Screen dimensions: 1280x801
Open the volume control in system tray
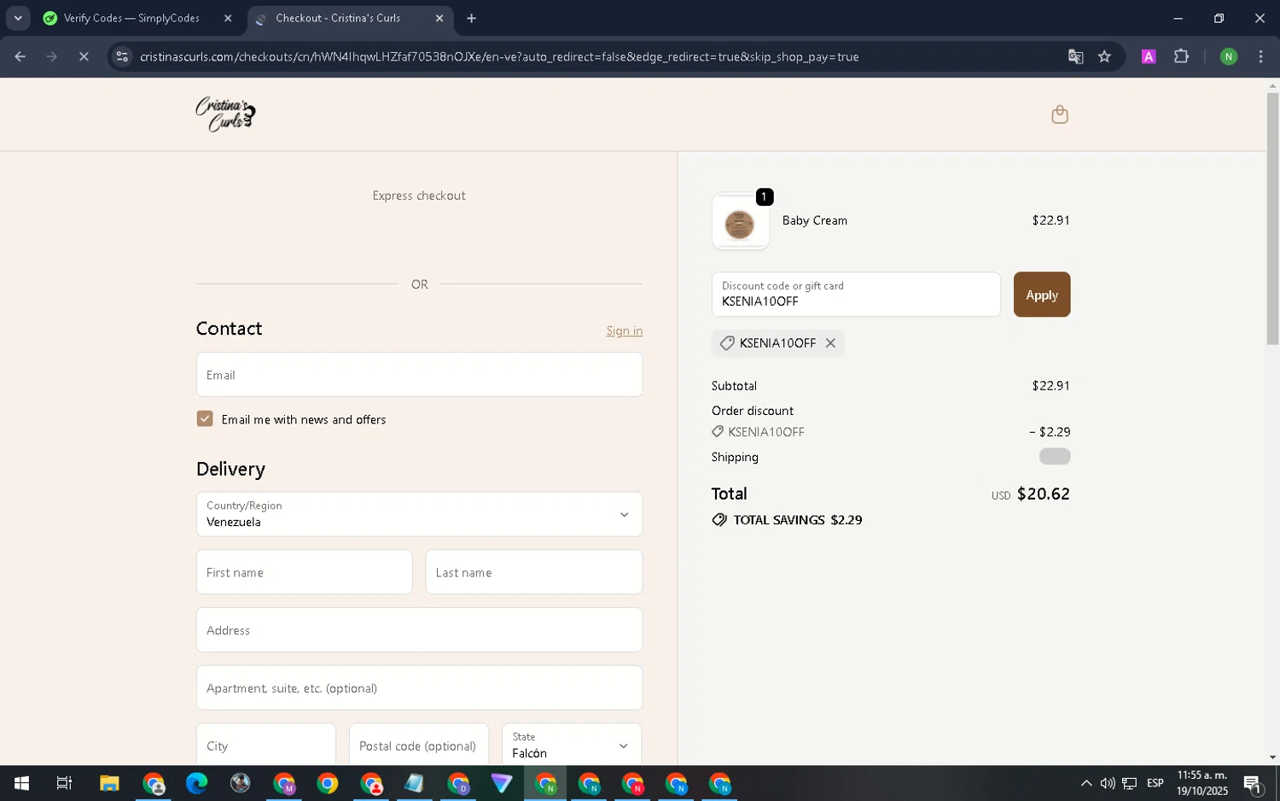1108,783
